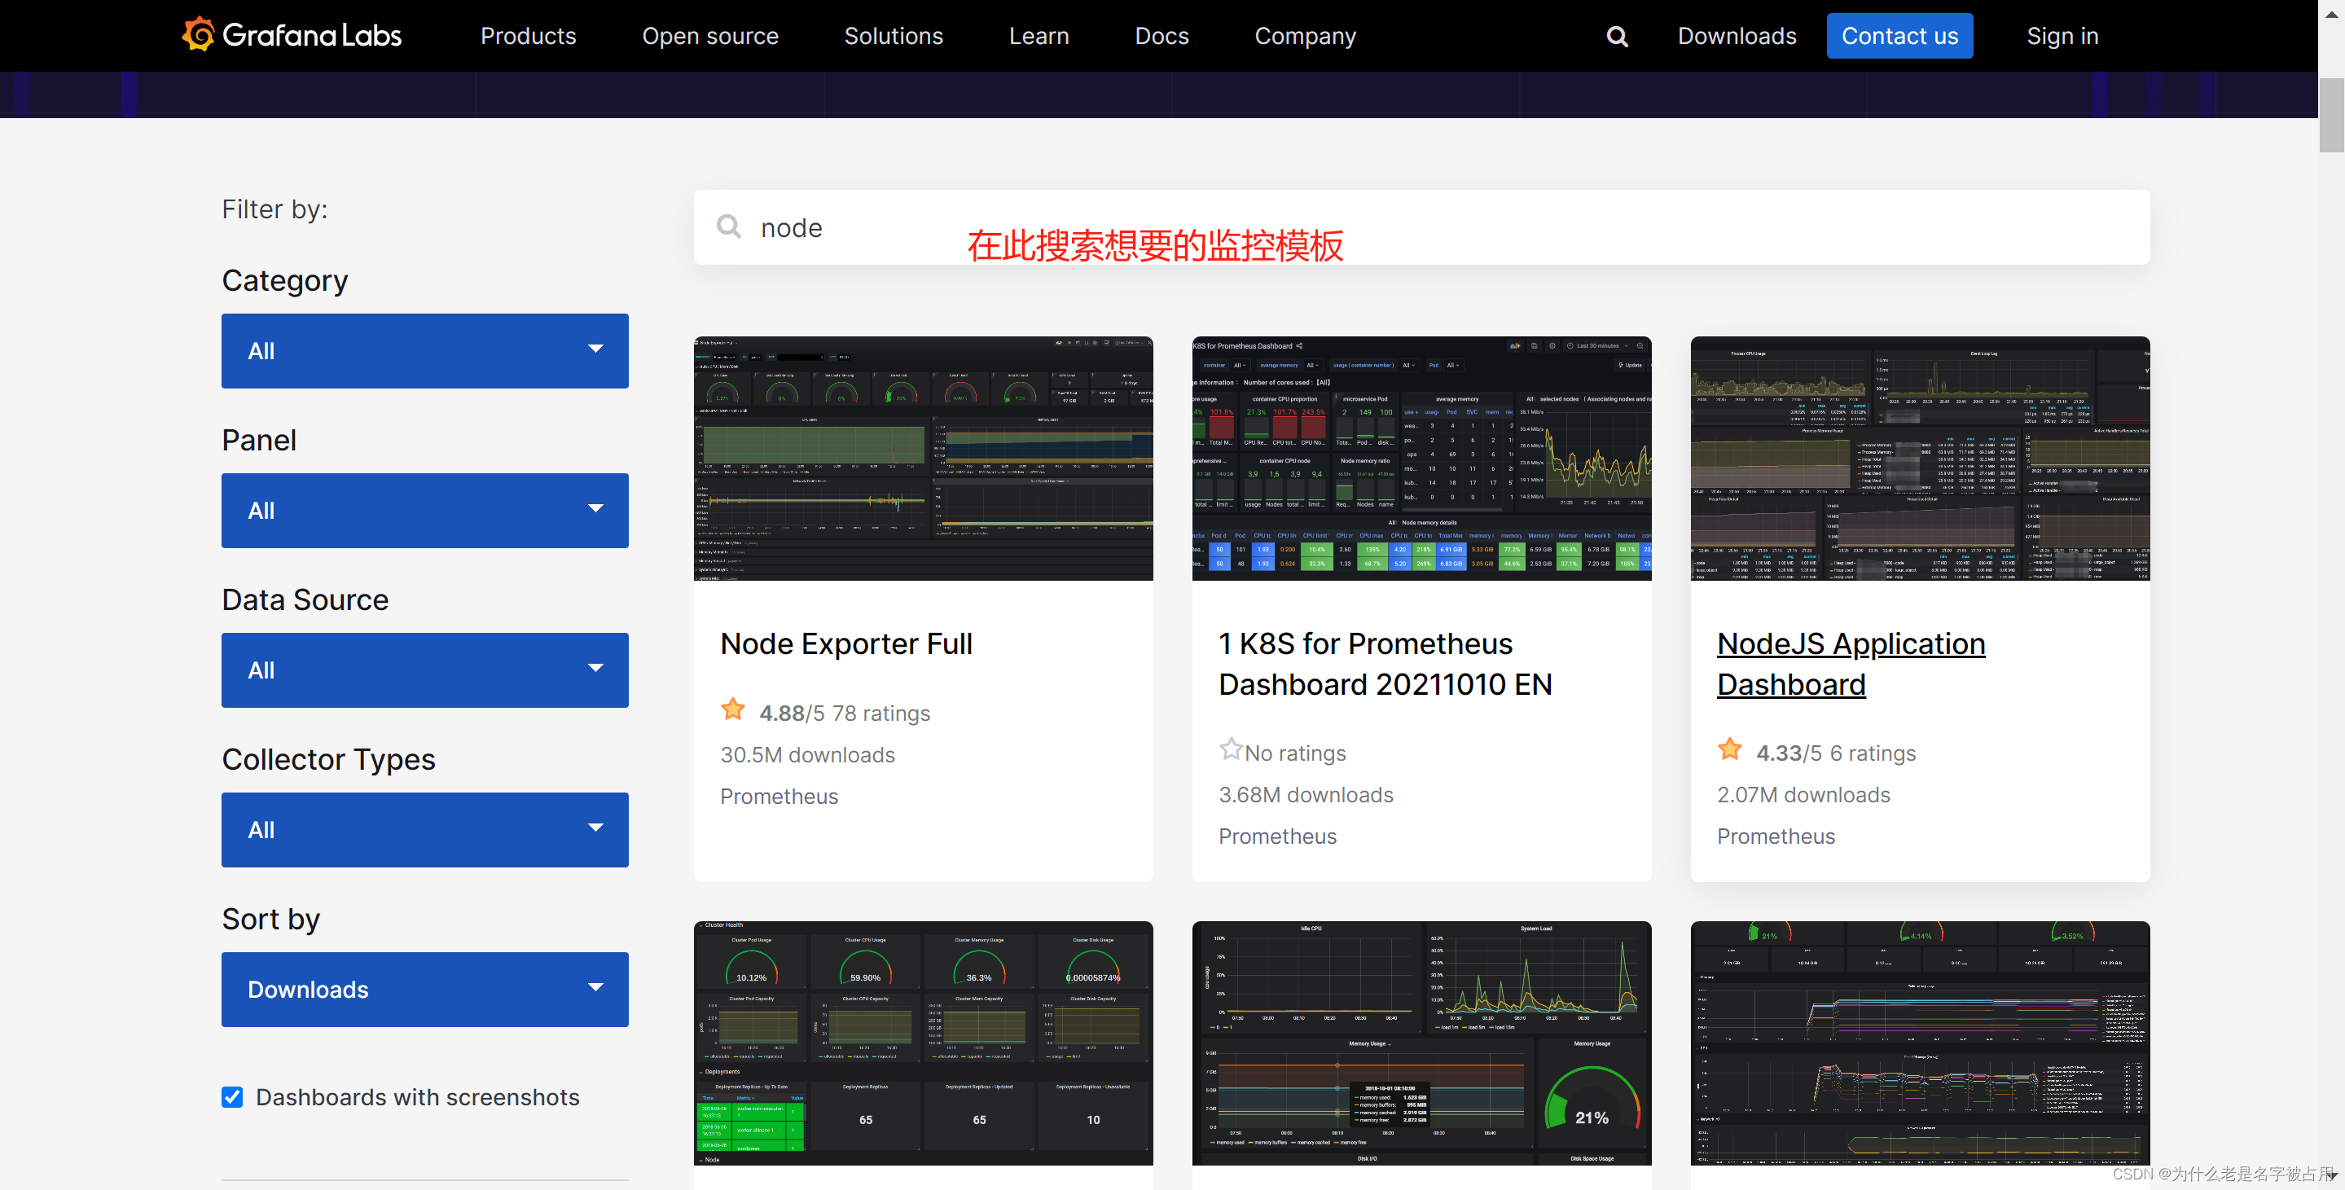The image size is (2345, 1190).
Task: Open the Sort by Downloads dropdown
Action: click(x=425, y=990)
